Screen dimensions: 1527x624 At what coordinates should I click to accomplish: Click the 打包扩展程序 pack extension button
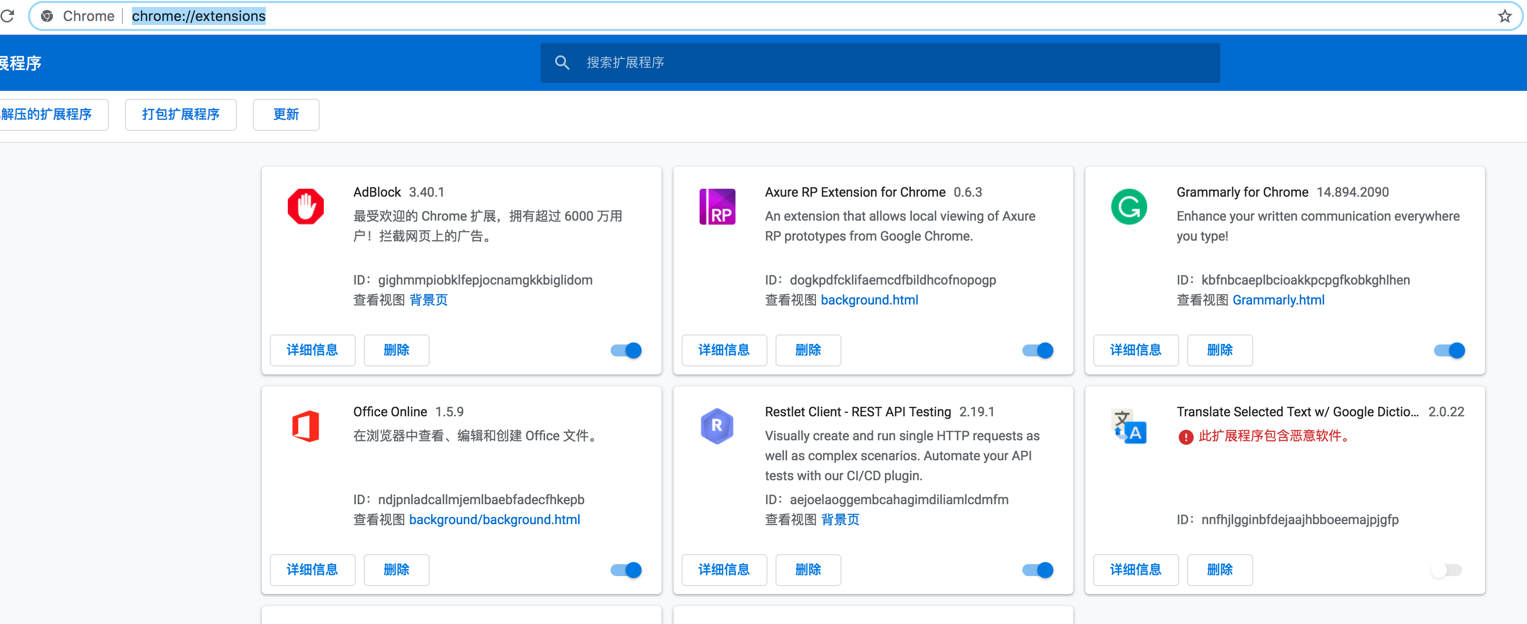pos(181,114)
